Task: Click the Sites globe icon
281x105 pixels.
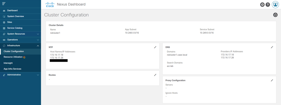Action: [x=4, y=22]
